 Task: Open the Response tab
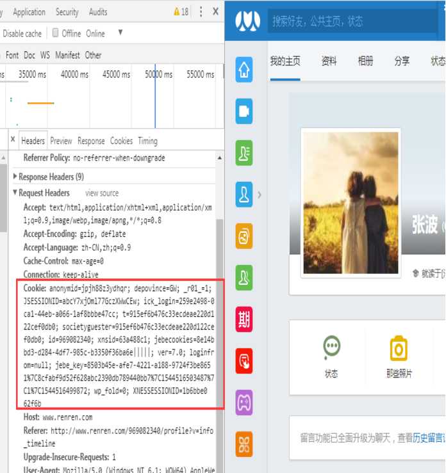(91, 141)
